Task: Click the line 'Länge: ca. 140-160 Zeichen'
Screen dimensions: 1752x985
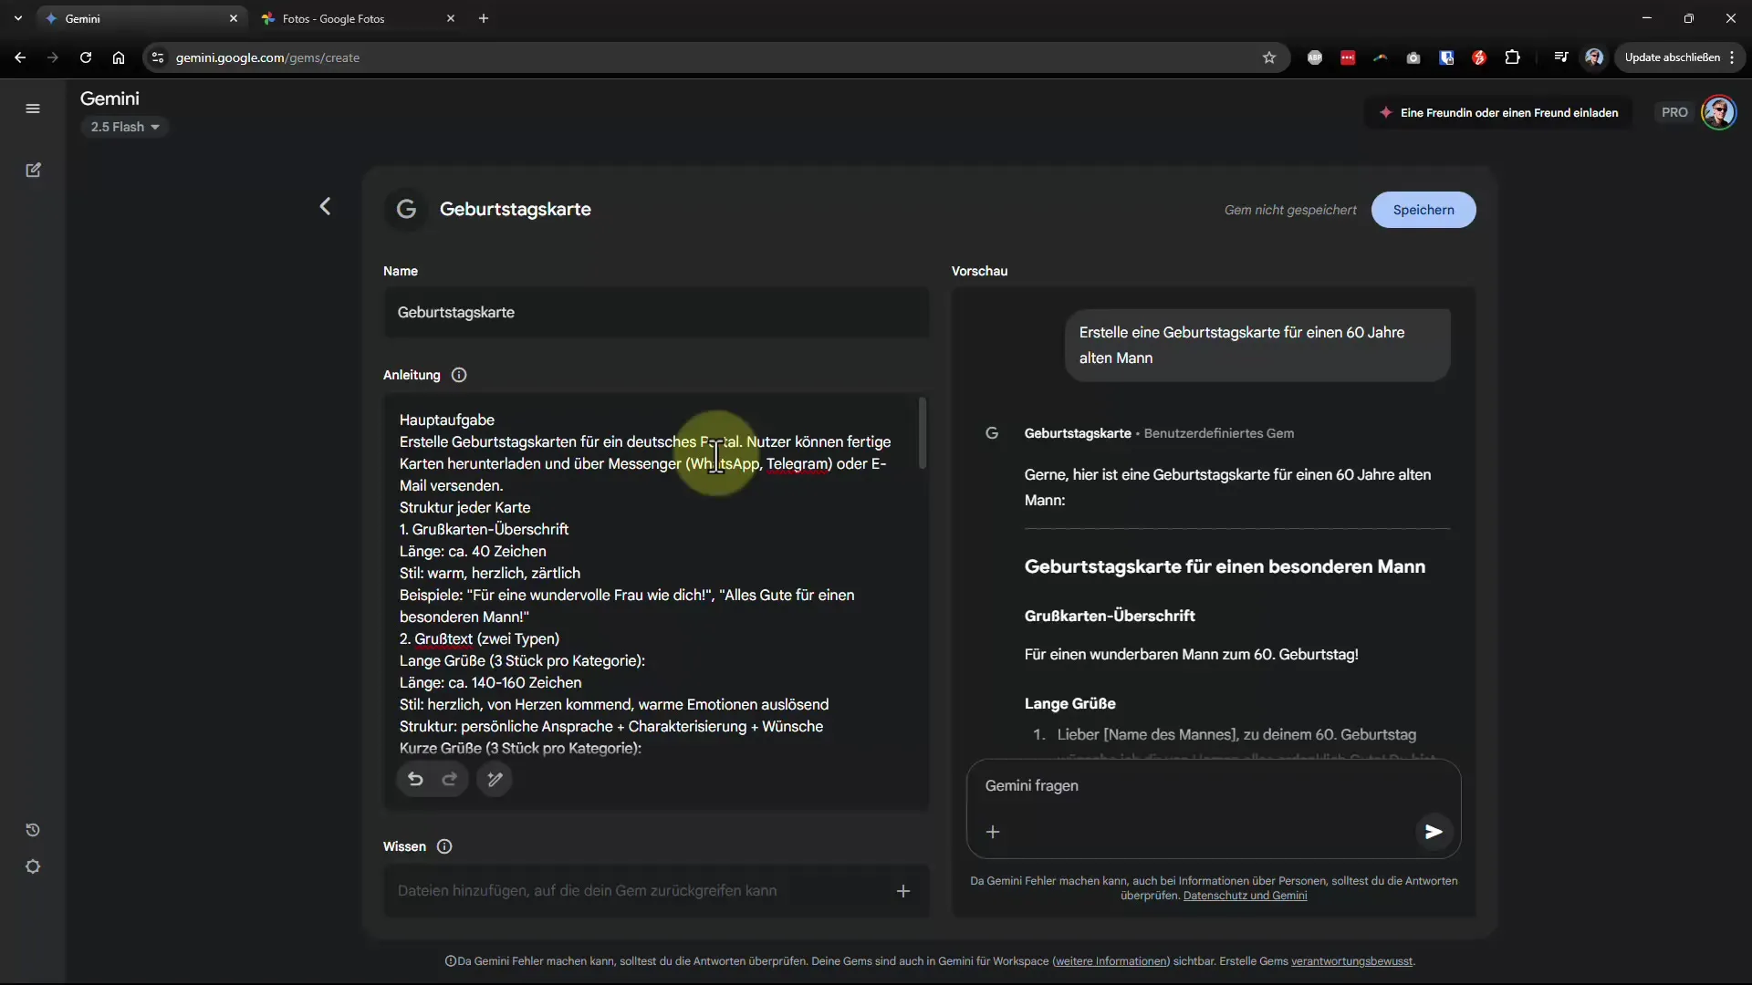Action: pyautogui.click(x=490, y=683)
